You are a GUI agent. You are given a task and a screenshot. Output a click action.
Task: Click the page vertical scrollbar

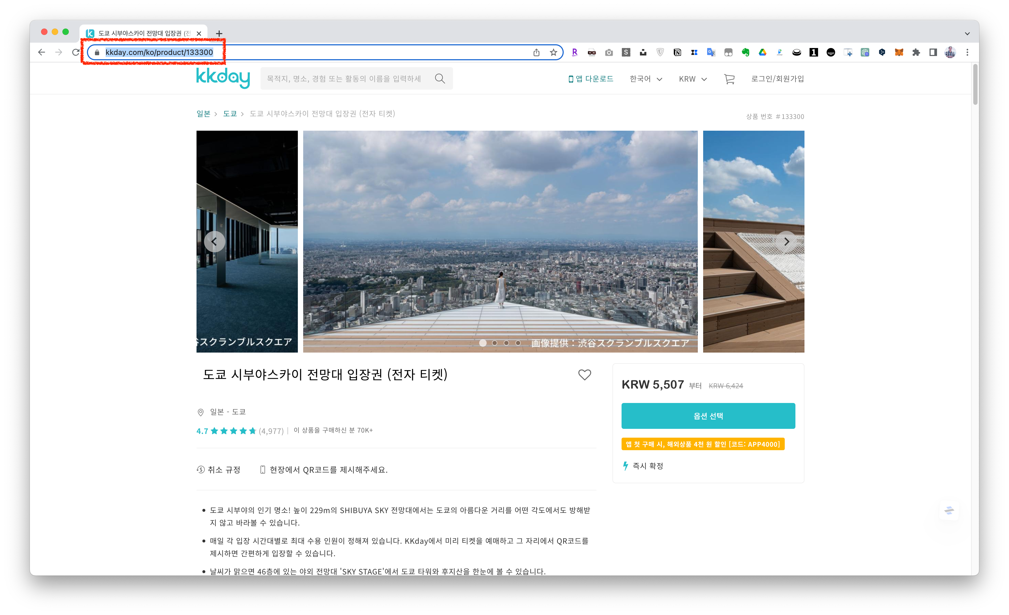point(975,84)
